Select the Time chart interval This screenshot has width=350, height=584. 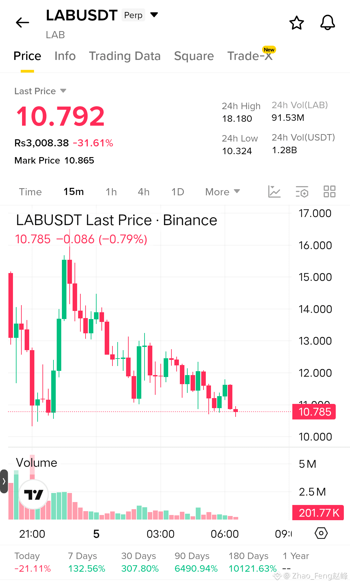(30, 192)
